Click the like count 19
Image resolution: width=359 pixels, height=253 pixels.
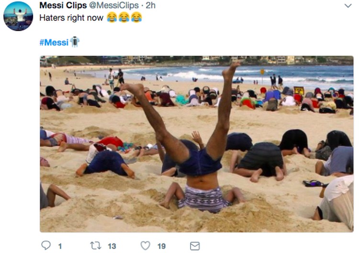(x=161, y=246)
